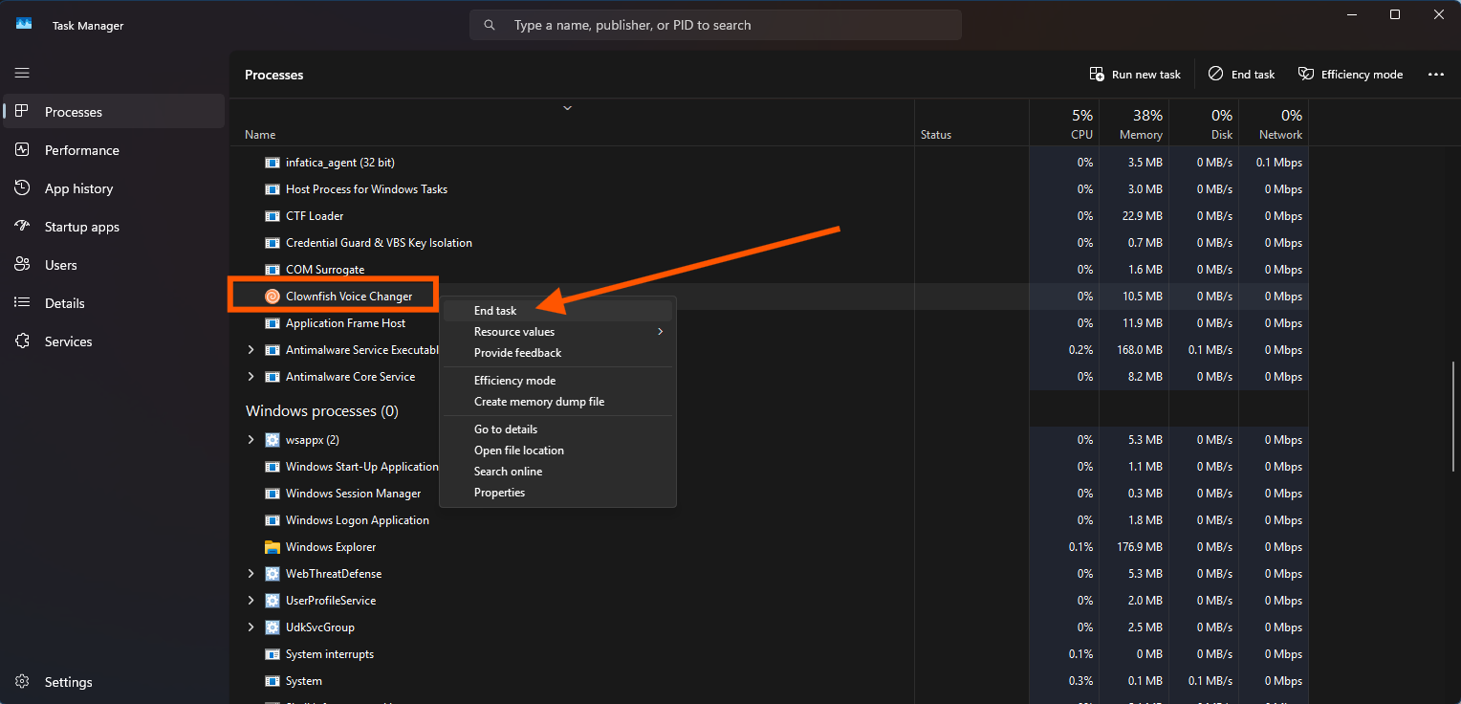Open the Performance page in sidebar
Image resolution: width=1461 pixels, height=704 pixels.
[81, 150]
